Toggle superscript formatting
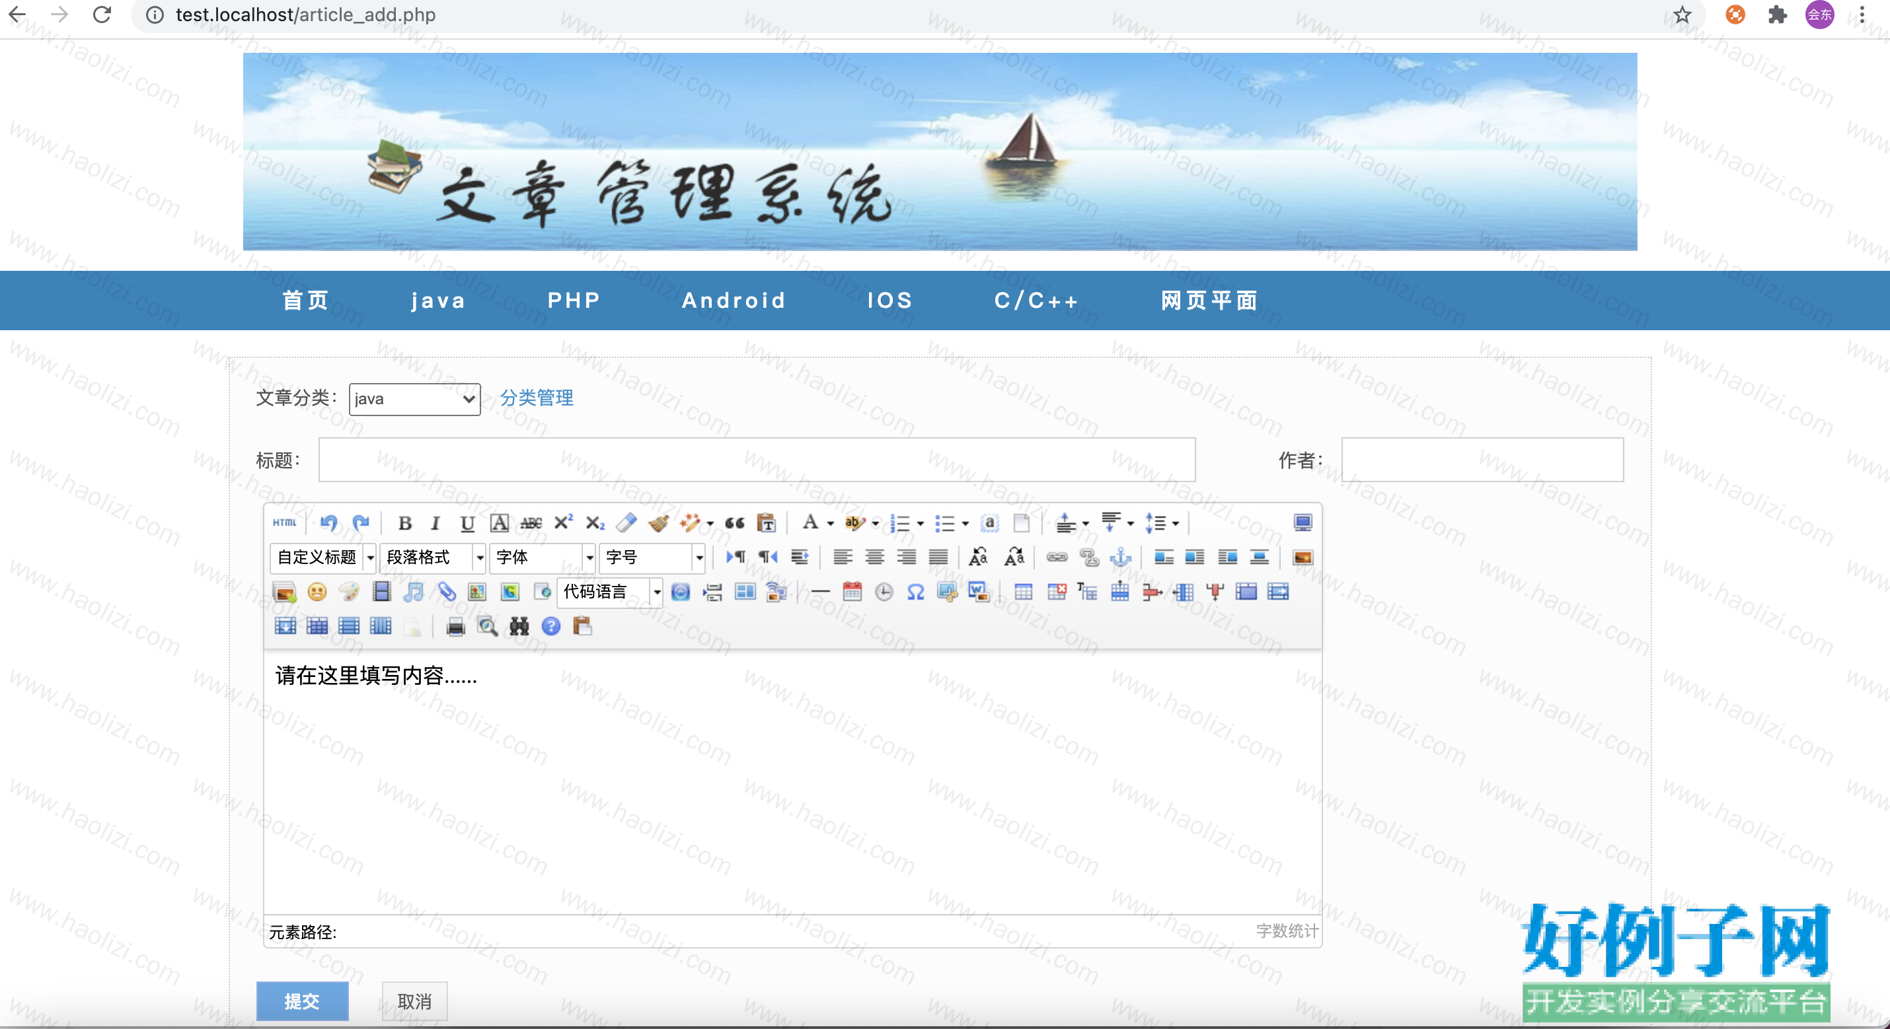 pos(564,523)
